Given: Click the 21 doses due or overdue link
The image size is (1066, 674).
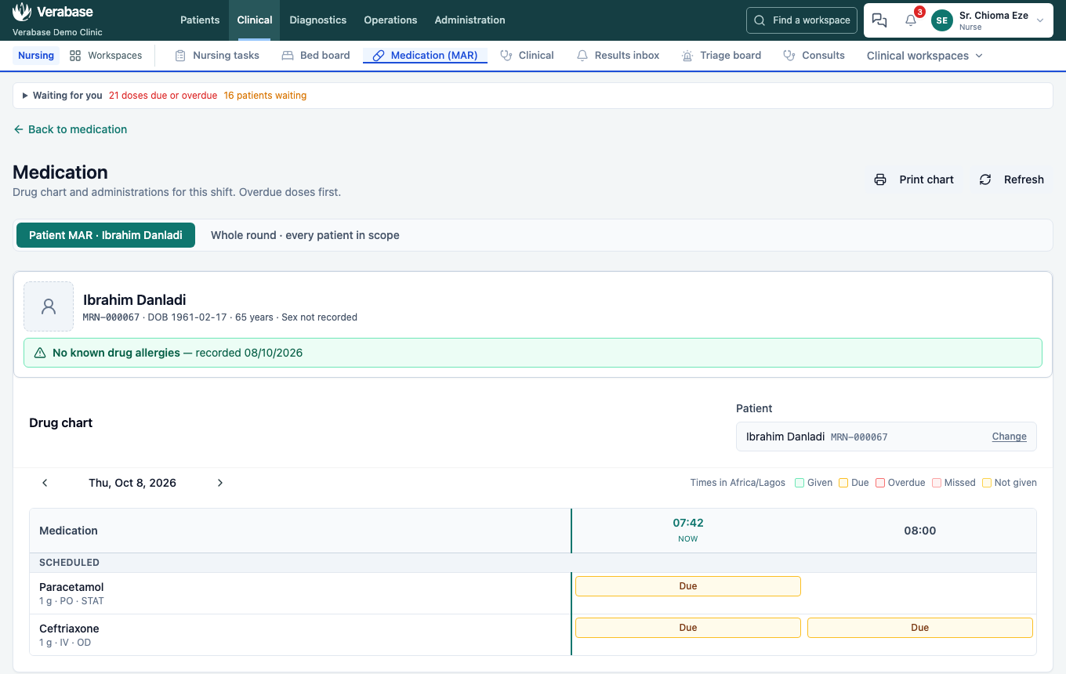Looking at the screenshot, I should pos(163,96).
